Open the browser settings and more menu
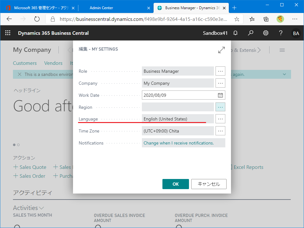This screenshot has height=228, width=304. (x=295, y=19)
